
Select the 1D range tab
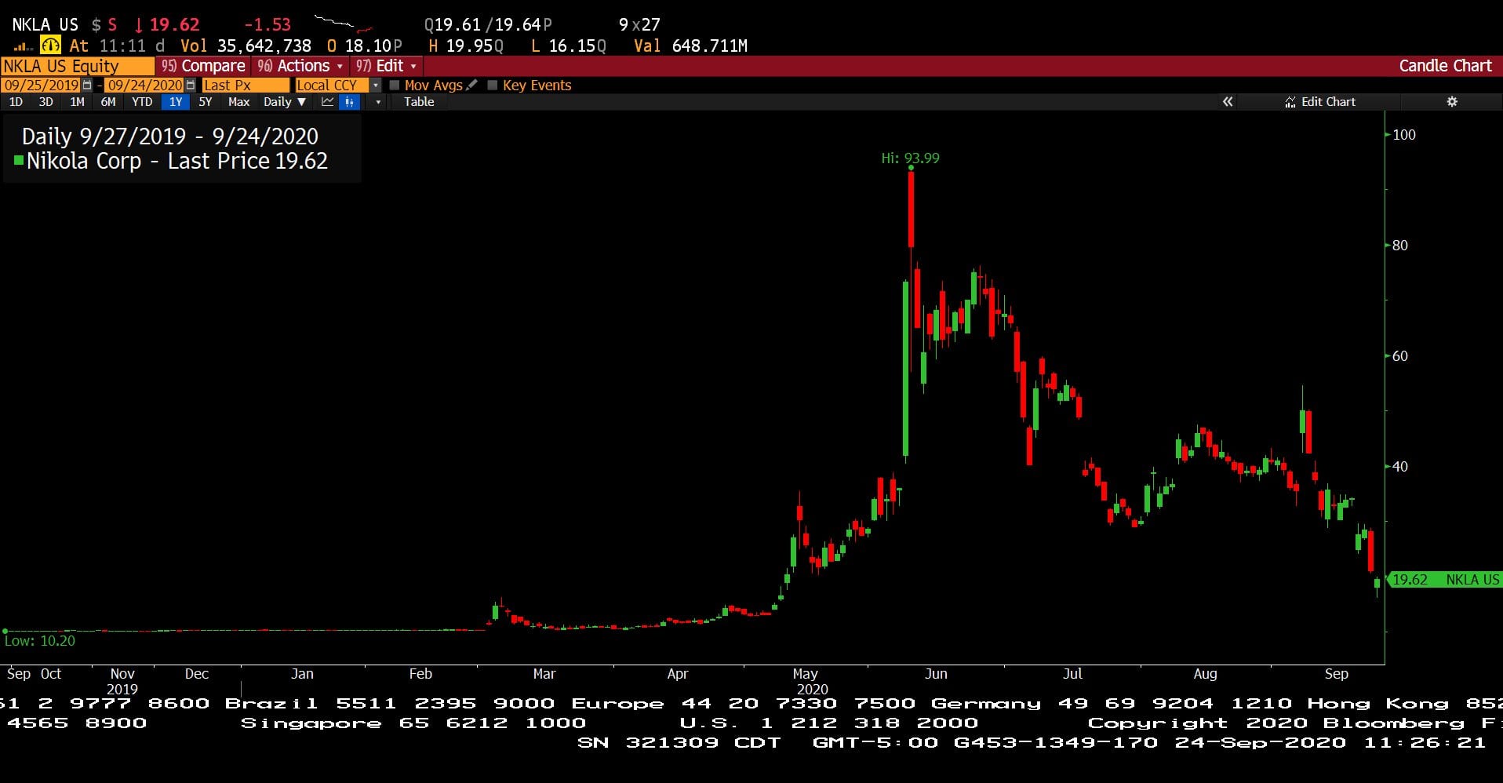pyautogui.click(x=16, y=102)
